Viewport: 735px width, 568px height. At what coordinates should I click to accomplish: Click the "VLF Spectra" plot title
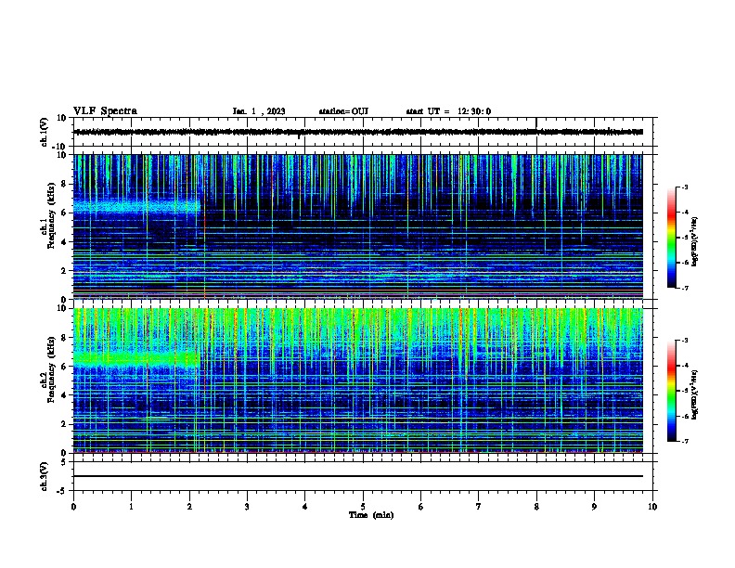[105, 111]
